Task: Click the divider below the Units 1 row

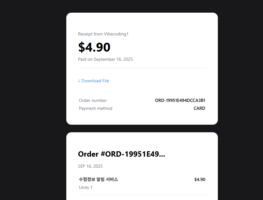Action: [x=142, y=195]
